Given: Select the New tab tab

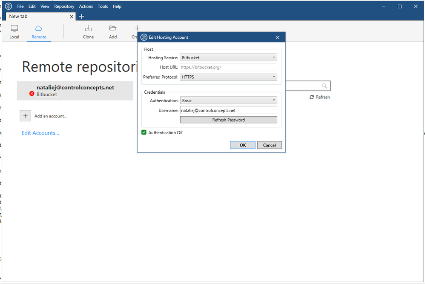Looking at the screenshot, I should (x=40, y=17).
